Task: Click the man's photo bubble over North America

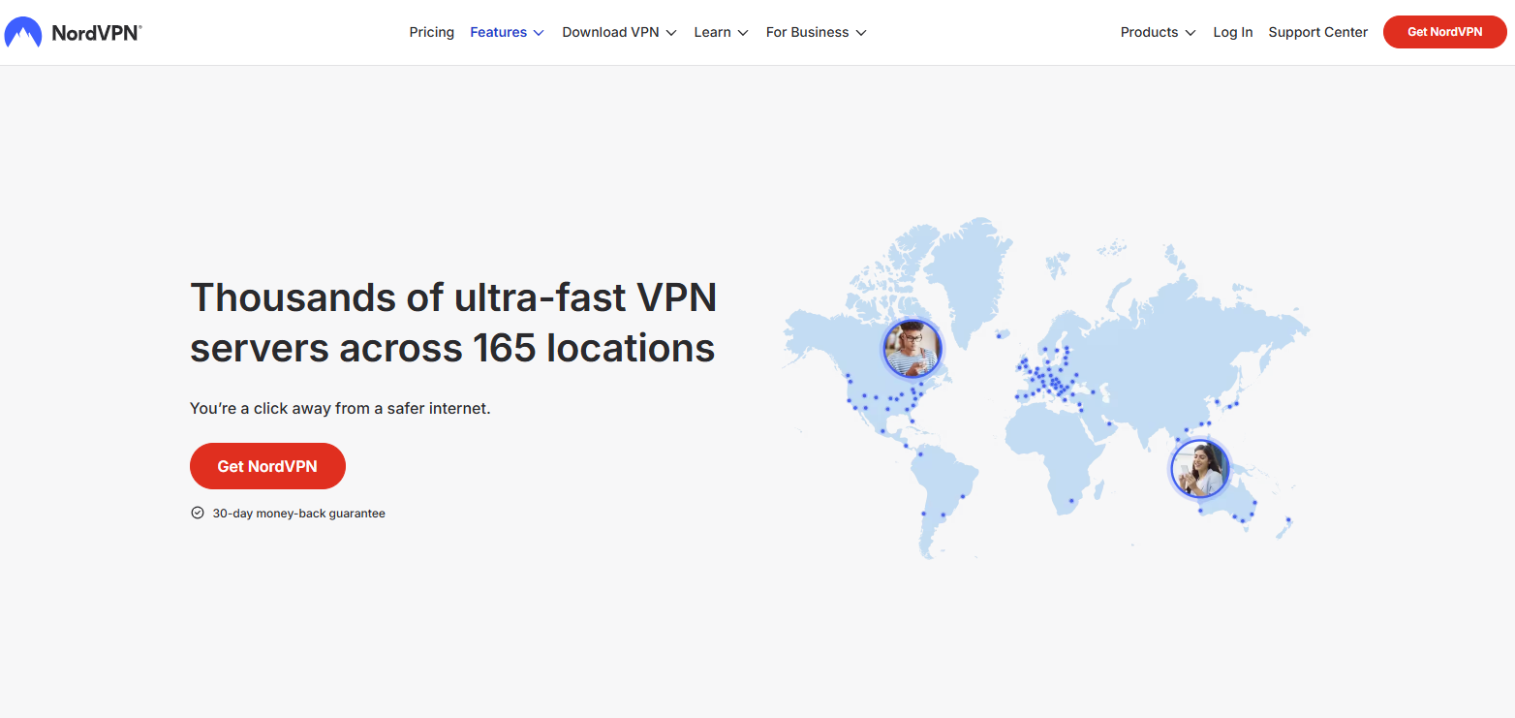Action: (912, 349)
